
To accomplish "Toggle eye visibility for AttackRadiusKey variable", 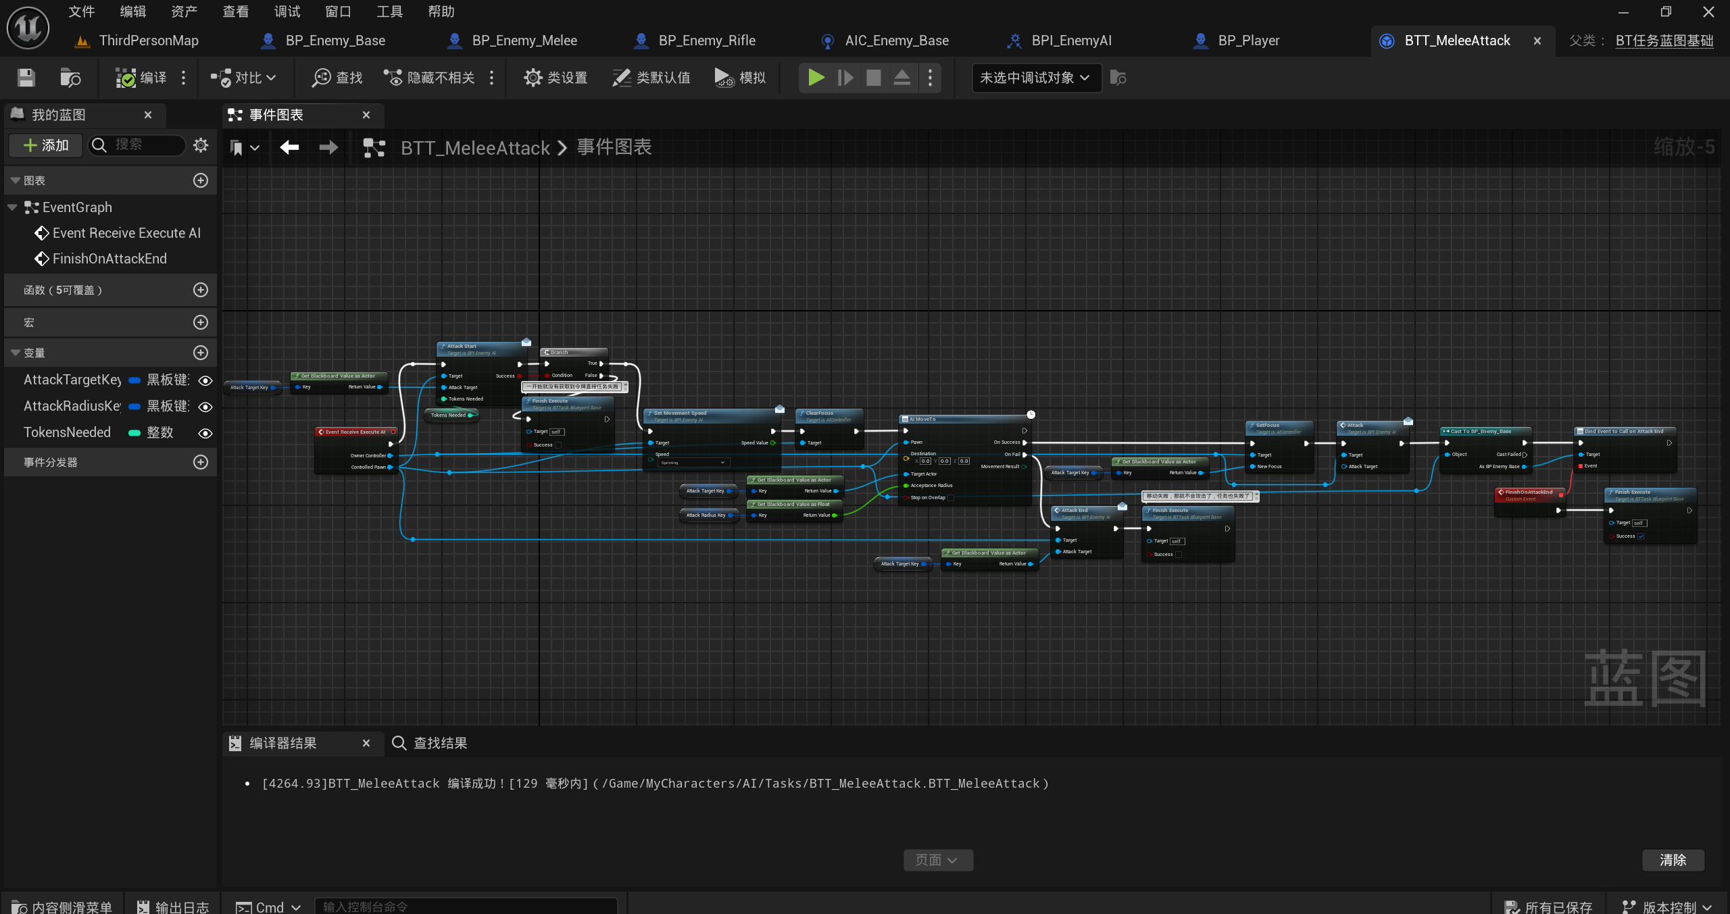I will click(x=205, y=407).
